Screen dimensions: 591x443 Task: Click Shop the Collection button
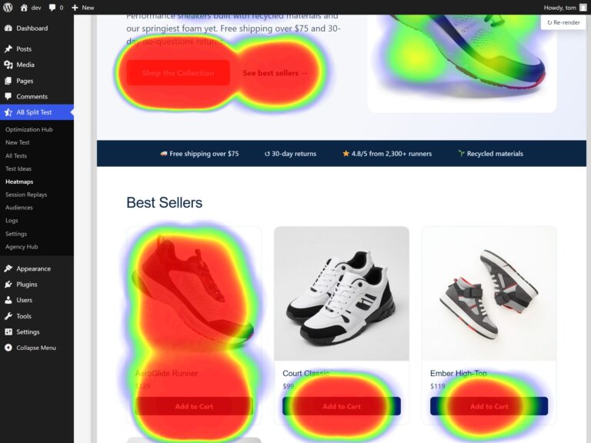click(x=178, y=73)
